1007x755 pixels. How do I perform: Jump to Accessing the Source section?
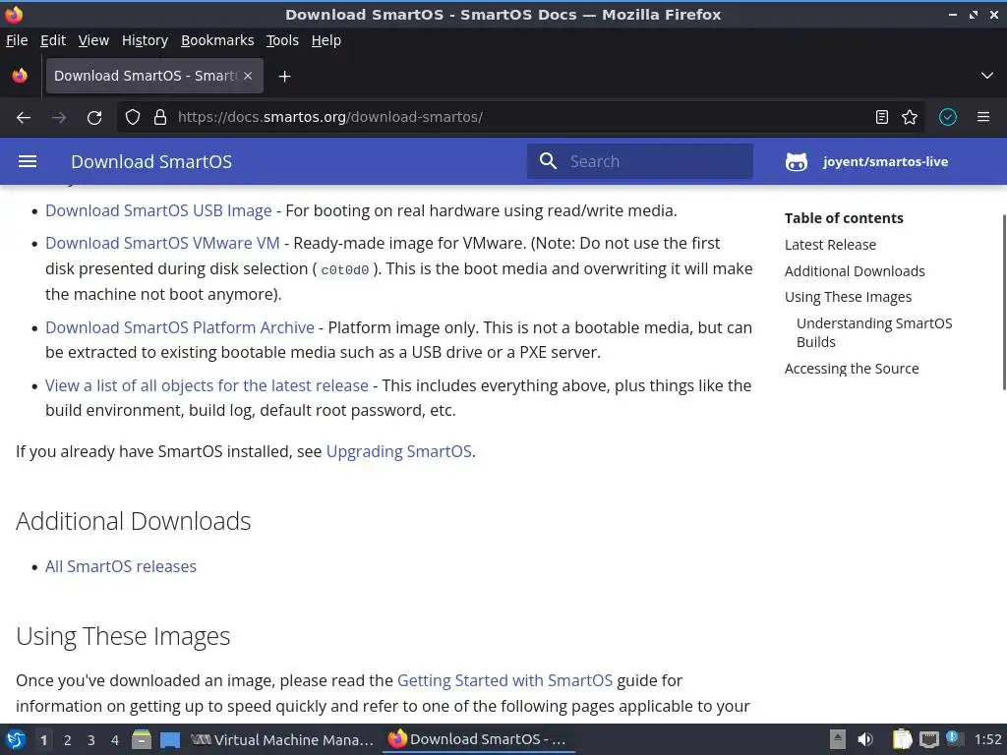[x=852, y=369]
